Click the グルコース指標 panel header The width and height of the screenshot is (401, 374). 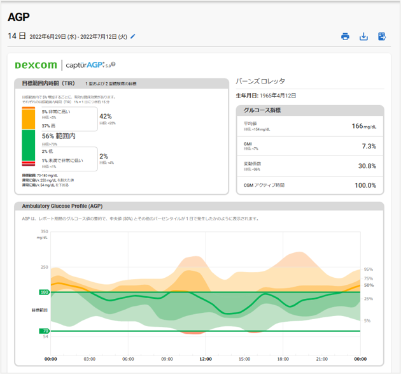click(x=310, y=110)
